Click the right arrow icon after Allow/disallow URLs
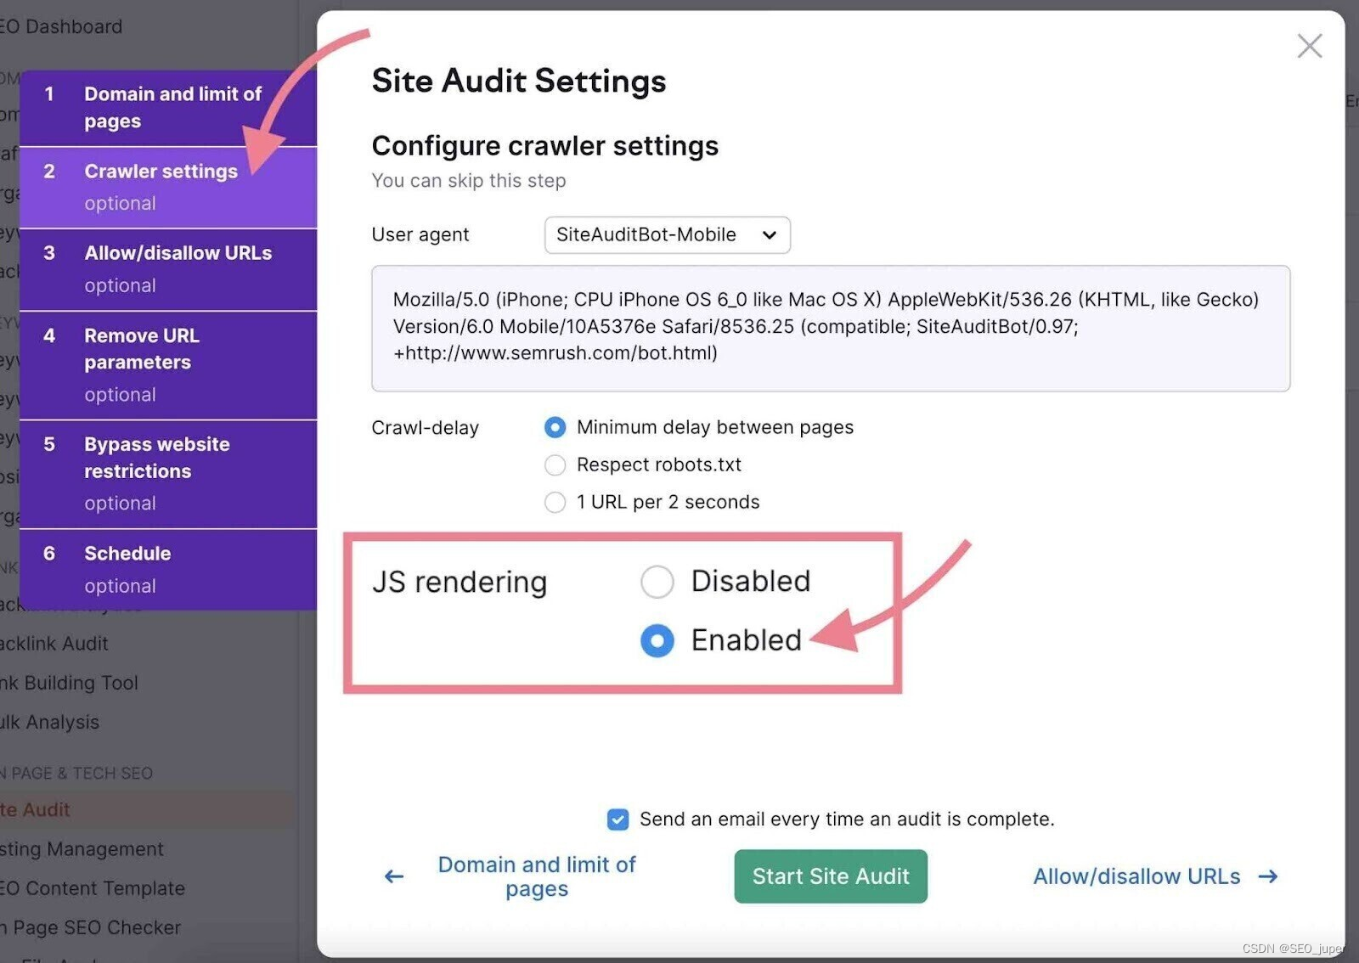The width and height of the screenshot is (1359, 963). 1268,876
